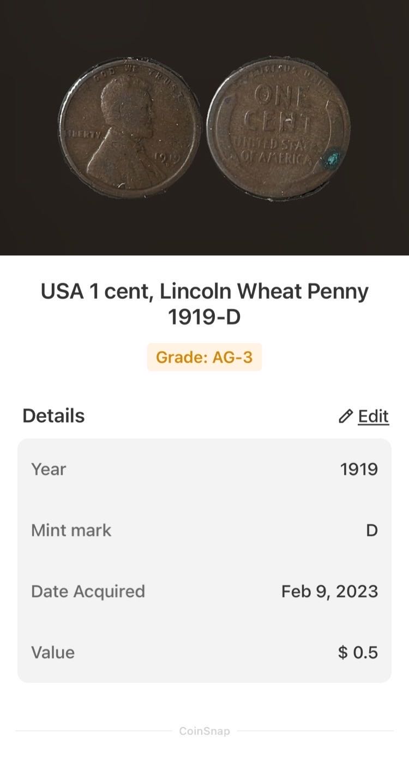Screen dimensions: 409x757
Task: Click the green spot on the reverse coin
Action: (330, 160)
